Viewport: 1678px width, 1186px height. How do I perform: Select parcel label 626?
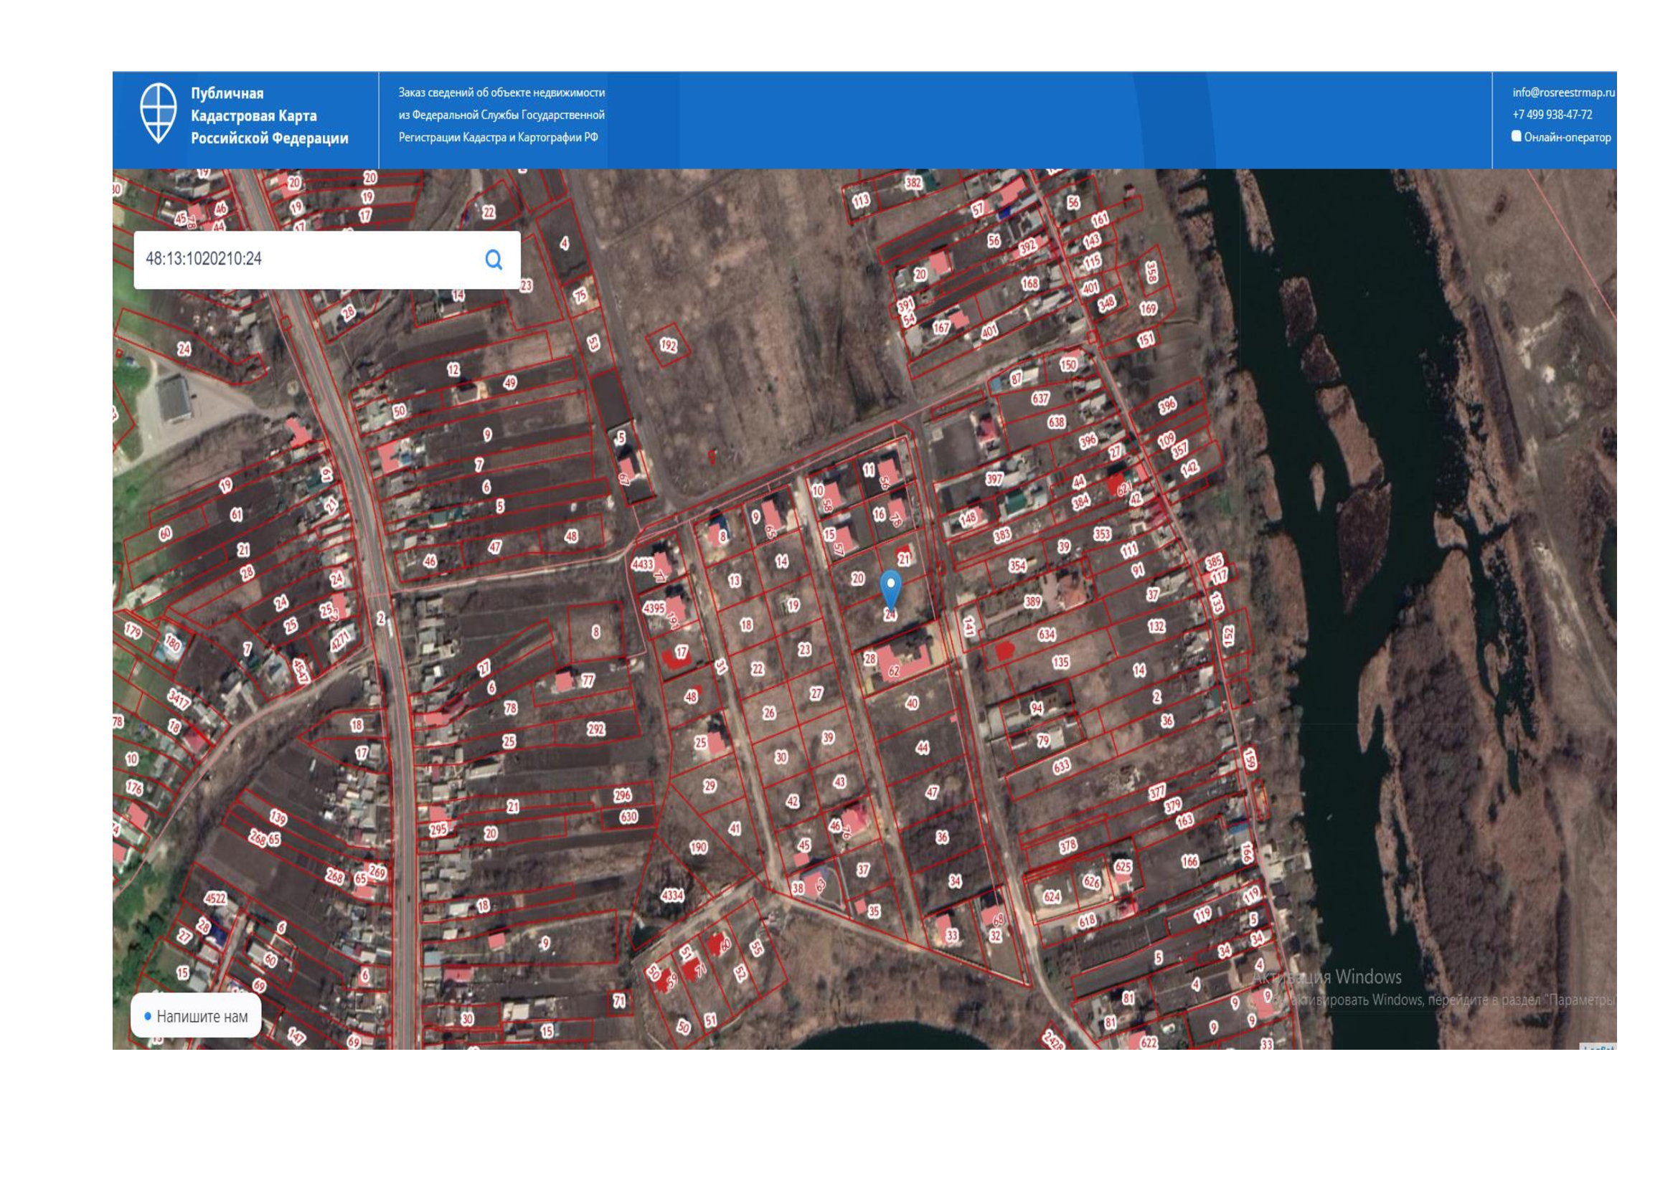pos(1091,881)
